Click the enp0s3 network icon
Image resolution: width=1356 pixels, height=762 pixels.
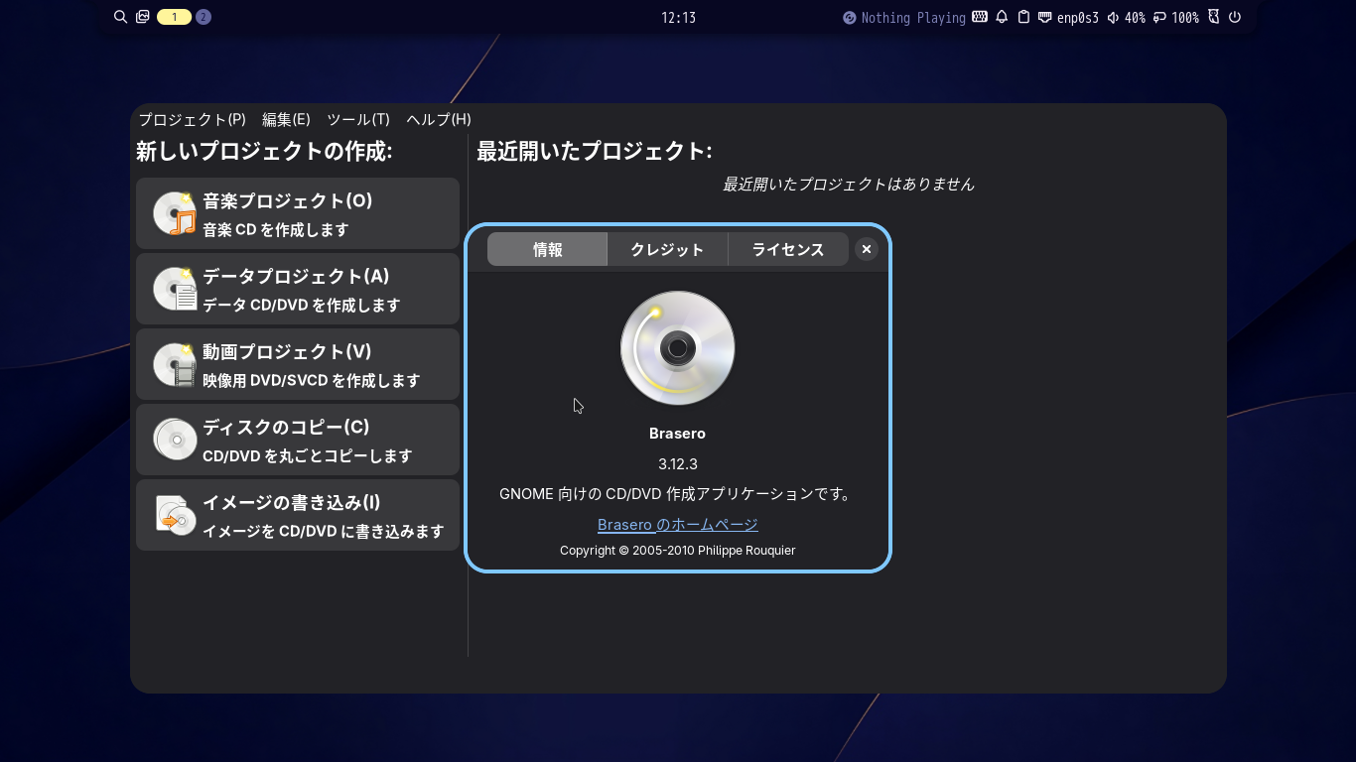1045,17
